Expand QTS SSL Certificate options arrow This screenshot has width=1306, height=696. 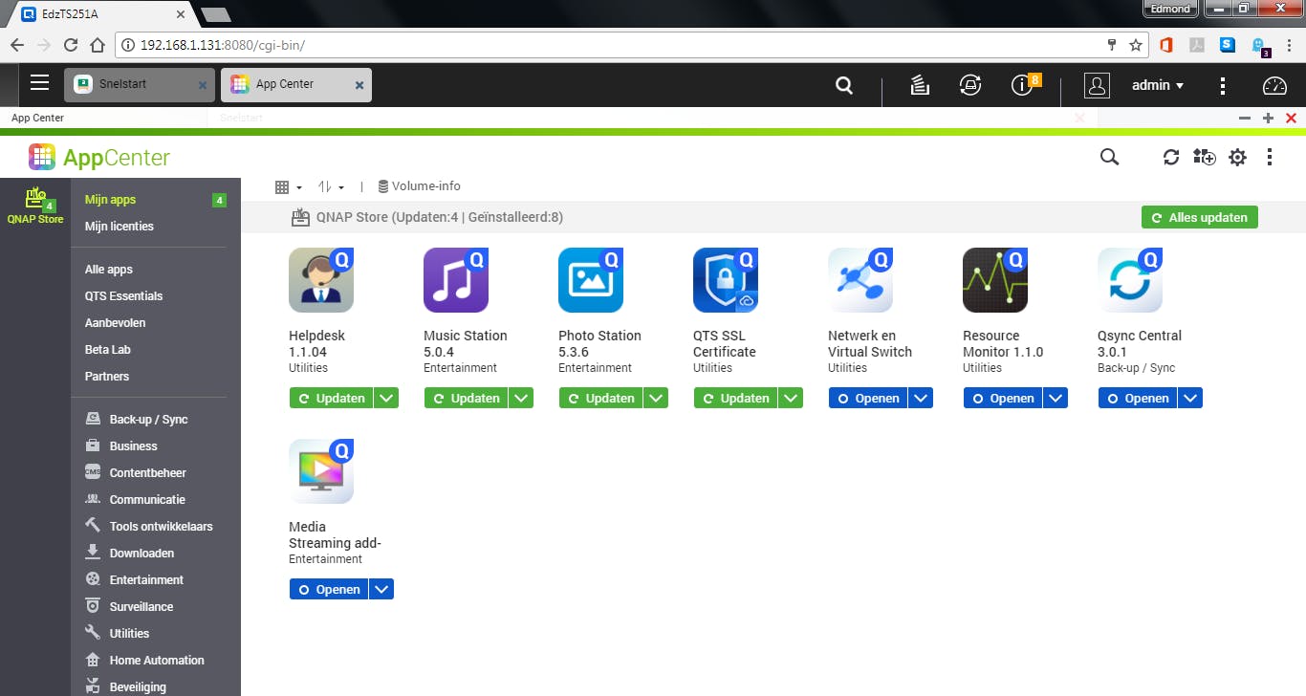pos(791,399)
